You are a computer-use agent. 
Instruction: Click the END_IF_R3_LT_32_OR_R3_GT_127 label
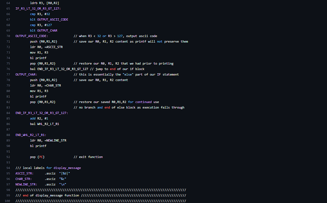(x=41, y=113)
